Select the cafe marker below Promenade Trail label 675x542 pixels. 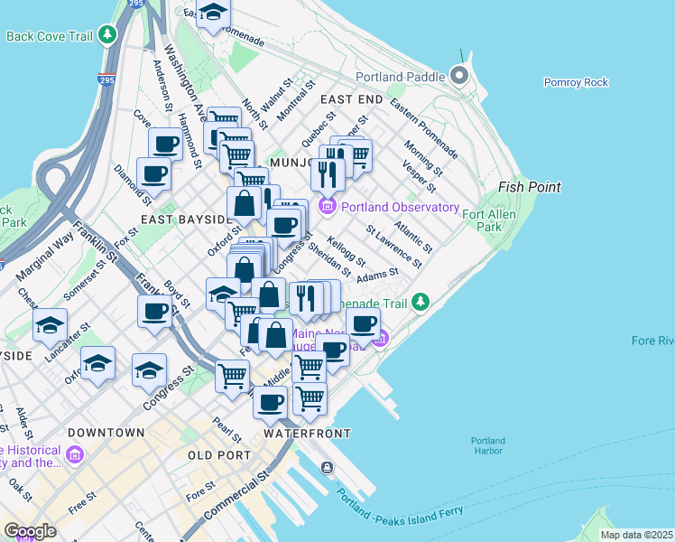pyautogui.click(x=363, y=326)
